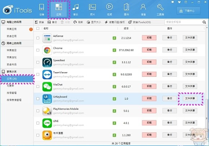
Task: Check the WeChat row checkbox
Action: 38,86
